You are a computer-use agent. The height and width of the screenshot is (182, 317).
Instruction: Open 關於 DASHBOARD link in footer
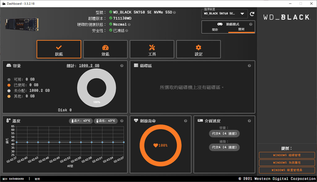click(13, 179)
